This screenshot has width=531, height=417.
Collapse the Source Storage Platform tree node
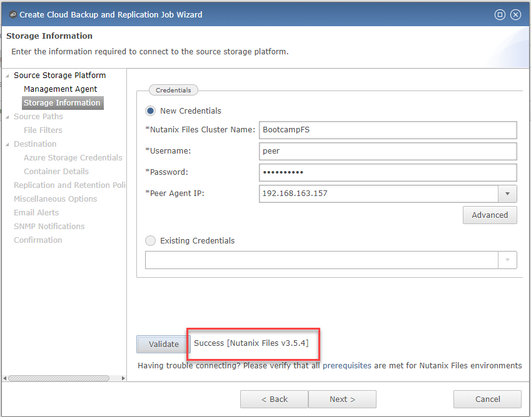pyautogui.click(x=8, y=76)
